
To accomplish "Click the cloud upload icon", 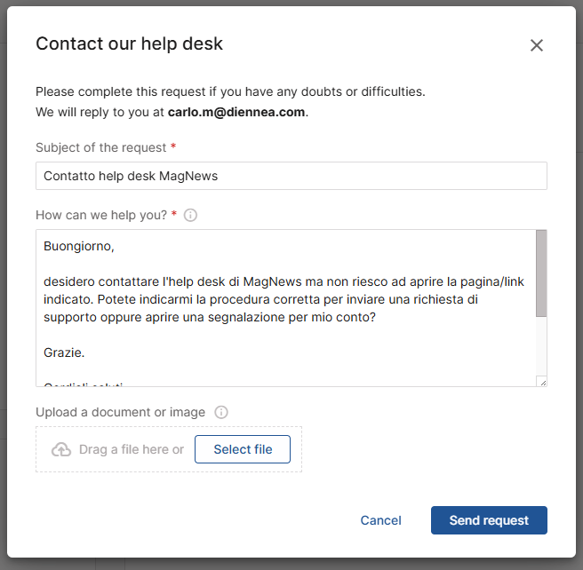I will pos(61,449).
